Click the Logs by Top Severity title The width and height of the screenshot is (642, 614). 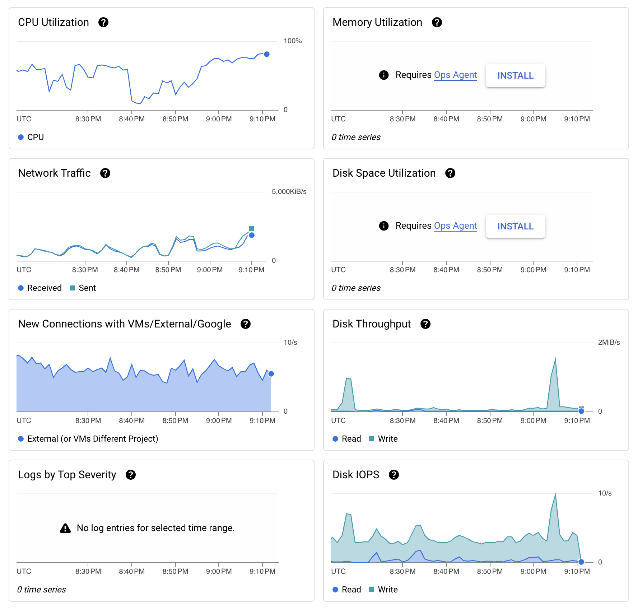click(67, 475)
